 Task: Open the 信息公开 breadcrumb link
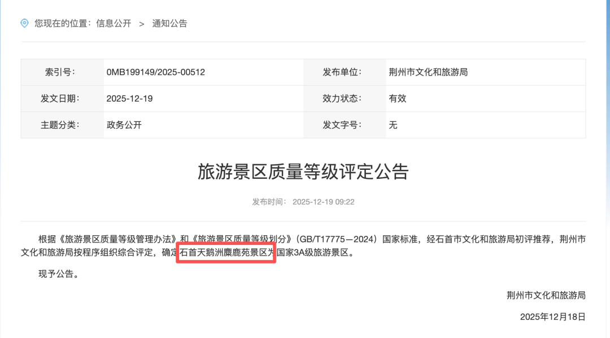pyautogui.click(x=114, y=23)
